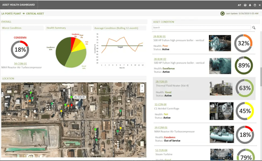This screenshot has width=262, height=161.
Task: Open asset link 28-BLW-01
Action: [159, 36]
